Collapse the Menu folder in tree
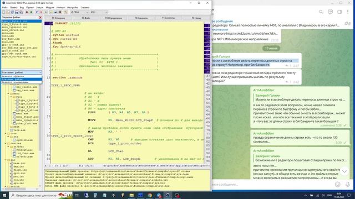 click(x=8, y=93)
